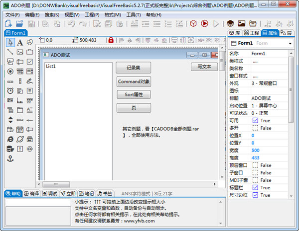Open the 启动位置 value '1 - 屏幕中心'
This screenshot has height=231, width=299.
269,105
